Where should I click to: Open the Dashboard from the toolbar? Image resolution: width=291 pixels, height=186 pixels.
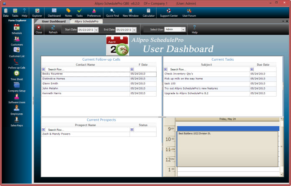coord(54,13)
